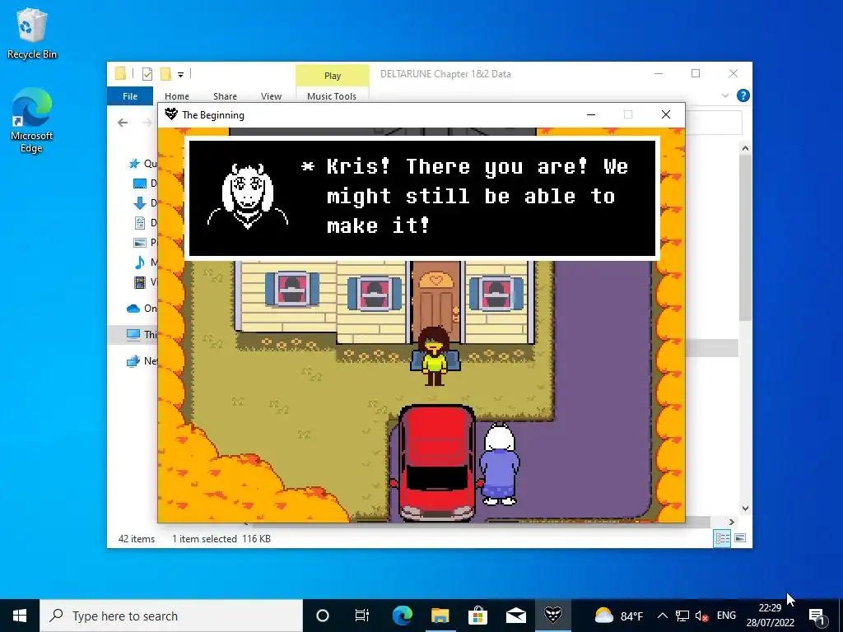Open the ENG language selector
The height and width of the screenshot is (632, 843).
coord(726,616)
